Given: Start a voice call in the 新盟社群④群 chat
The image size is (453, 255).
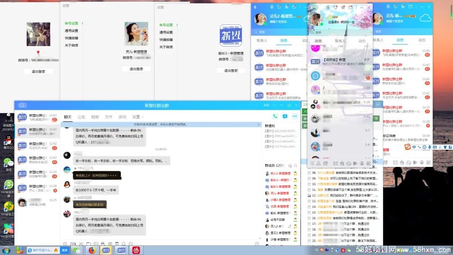Looking at the screenshot, I should point(275,116).
